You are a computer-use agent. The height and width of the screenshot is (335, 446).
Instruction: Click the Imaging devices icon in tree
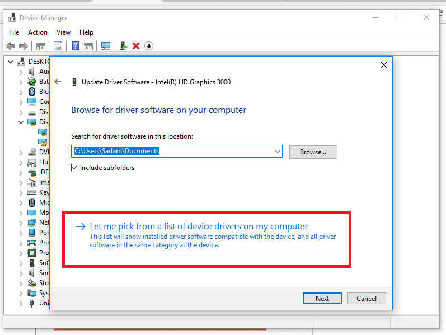tap(32, 182)
